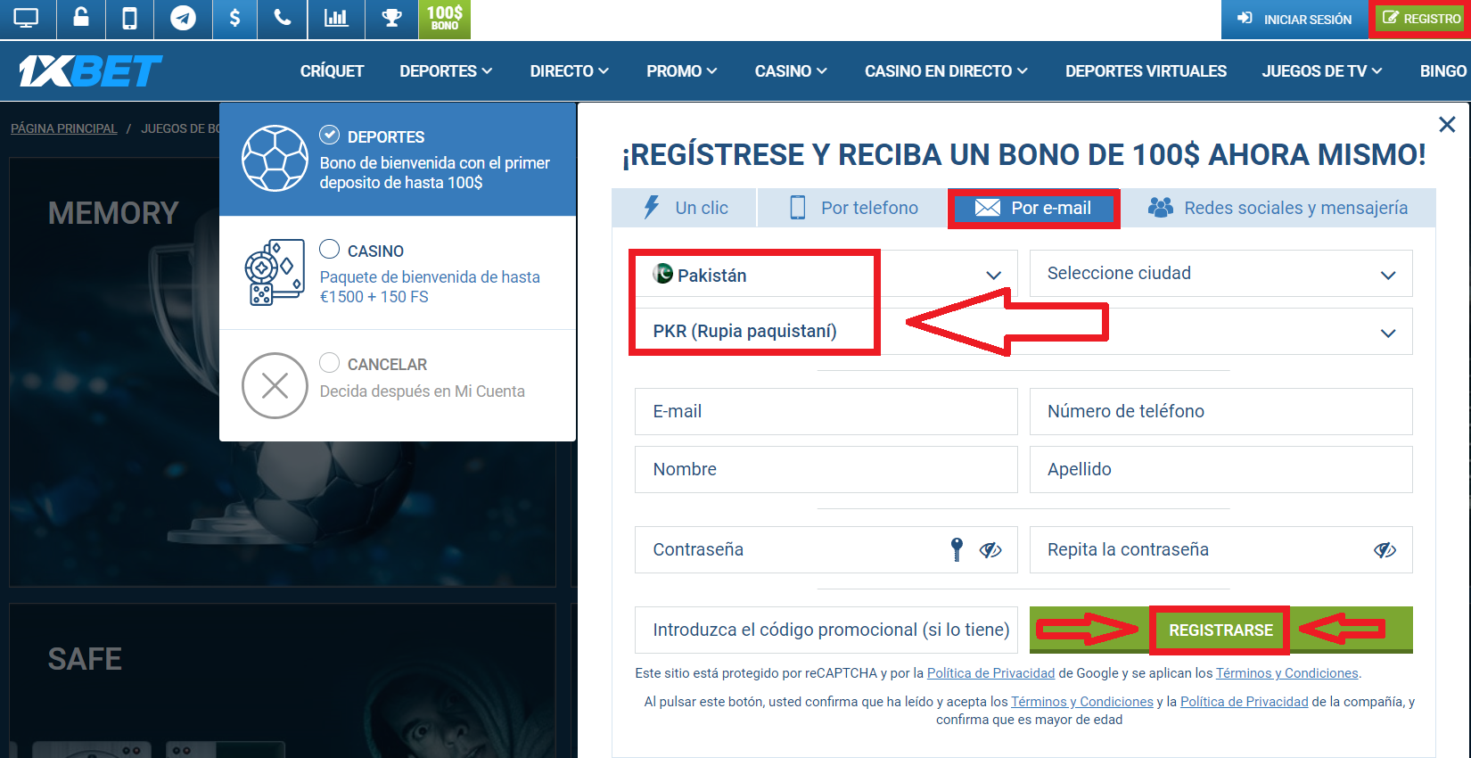Click the telephone callback icon
1471x758 pixels.
pos(283,18)
